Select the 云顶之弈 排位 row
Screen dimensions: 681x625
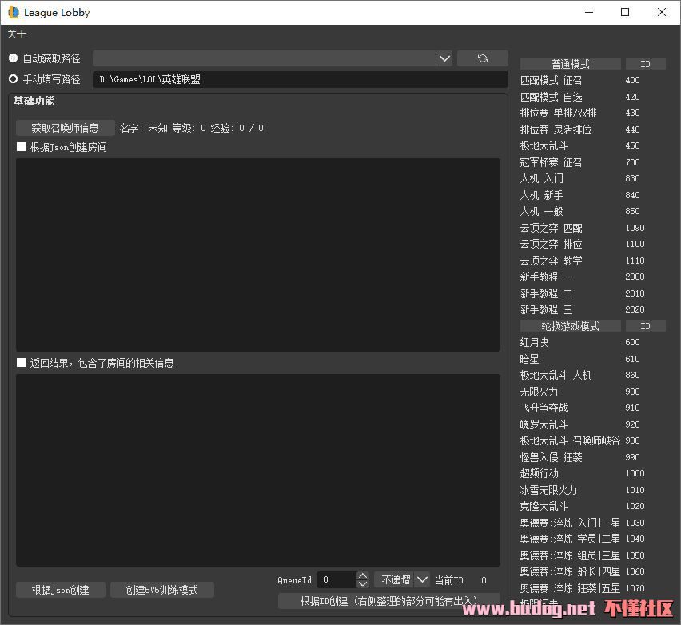tap(552, 244)
